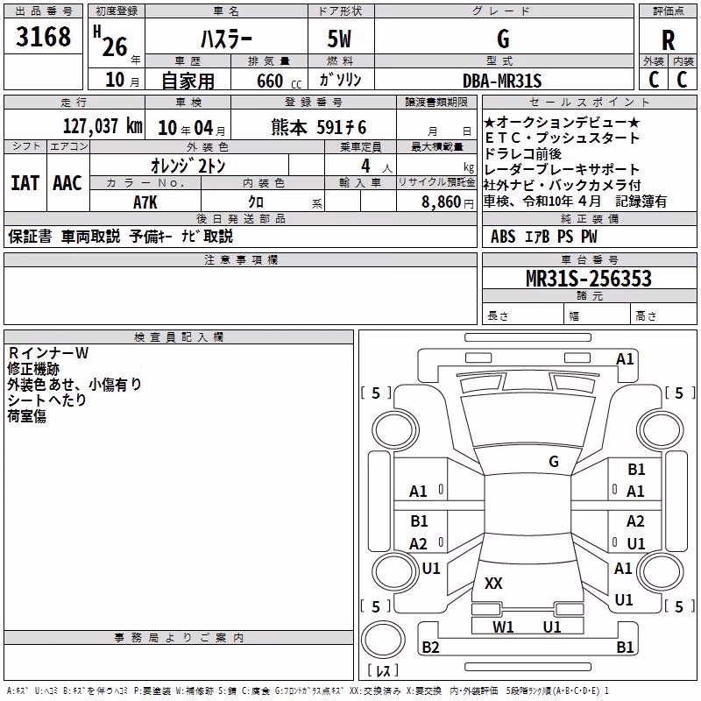Select the overall evaluation score R

668,40
